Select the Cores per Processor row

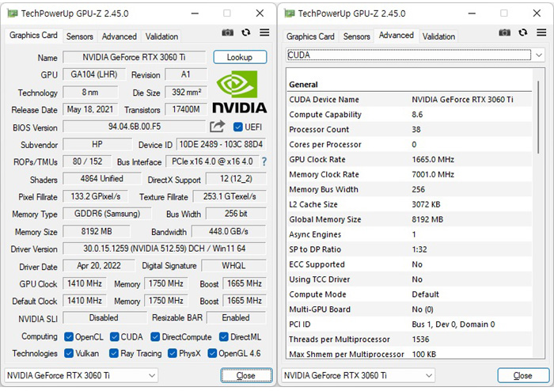[410, 145]
